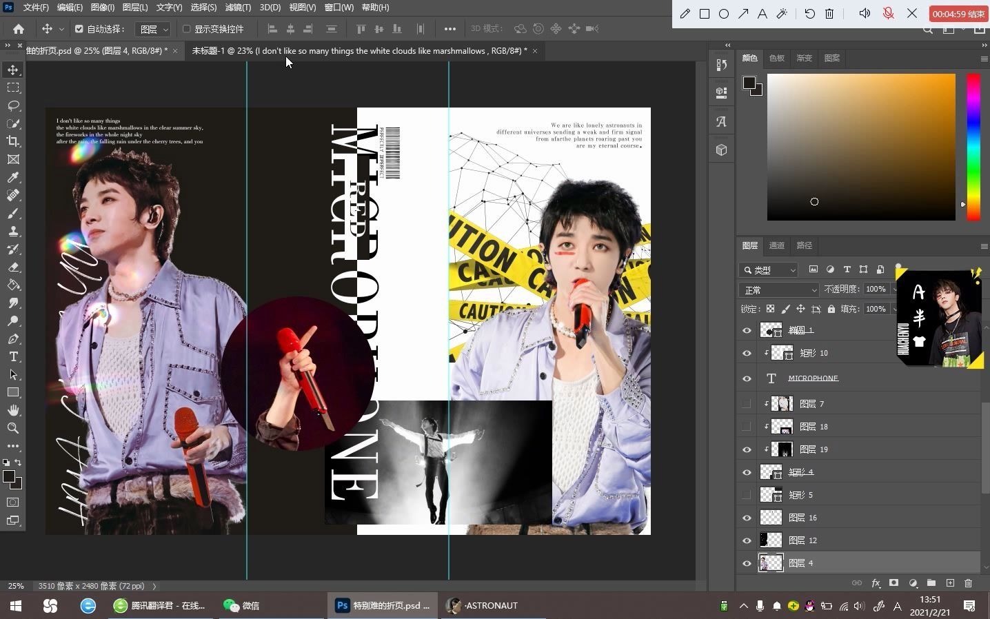990x619 pixels.
Task: Choose the Eyedropper tool
Action: tap(13, 177)
